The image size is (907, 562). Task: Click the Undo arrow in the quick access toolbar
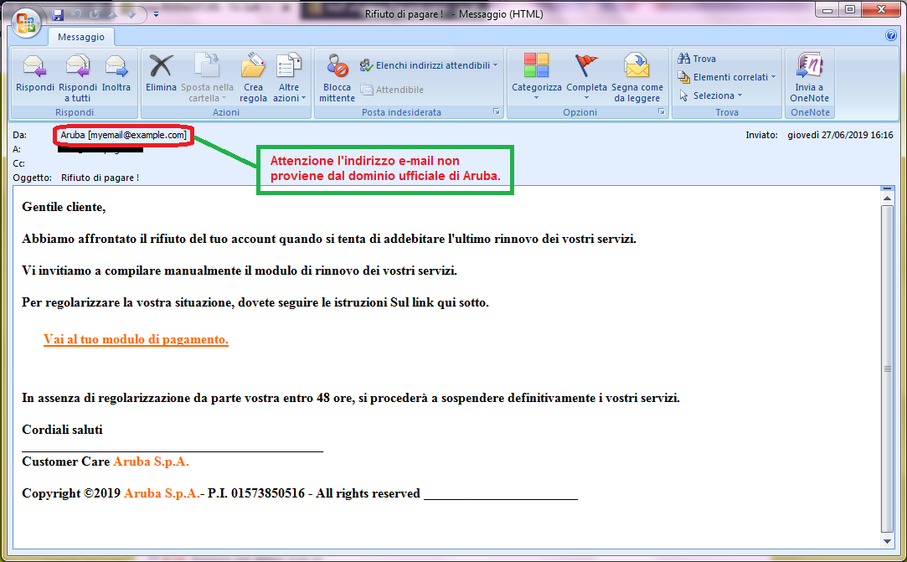click(76, 15)
